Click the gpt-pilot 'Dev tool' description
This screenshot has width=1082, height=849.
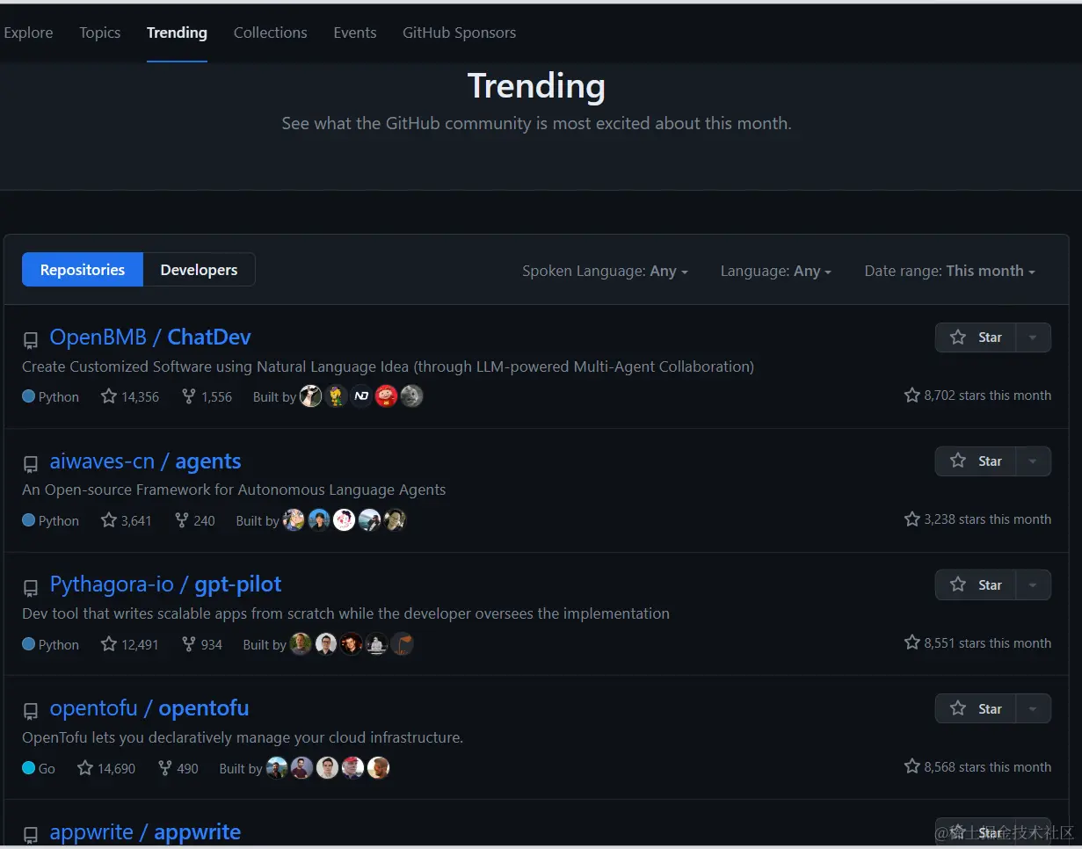tap(345, 613)
